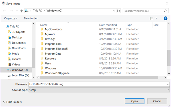Viewport: 171px width, 107px height.
Task: Click the refresh icon beside address bar
Action: coord(118,11)
